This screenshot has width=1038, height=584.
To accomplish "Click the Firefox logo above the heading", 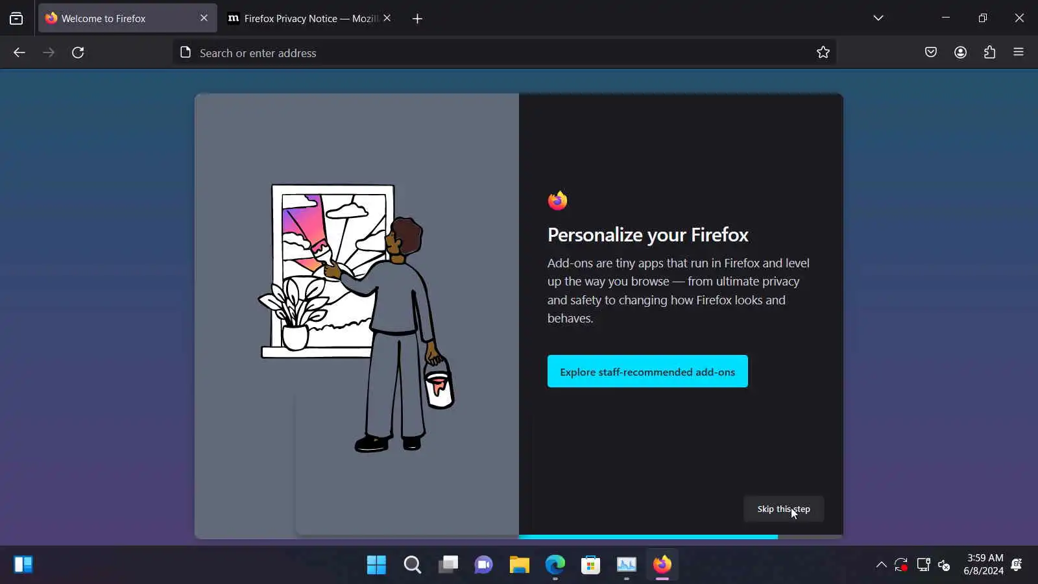I will click(x=557, y=201).
